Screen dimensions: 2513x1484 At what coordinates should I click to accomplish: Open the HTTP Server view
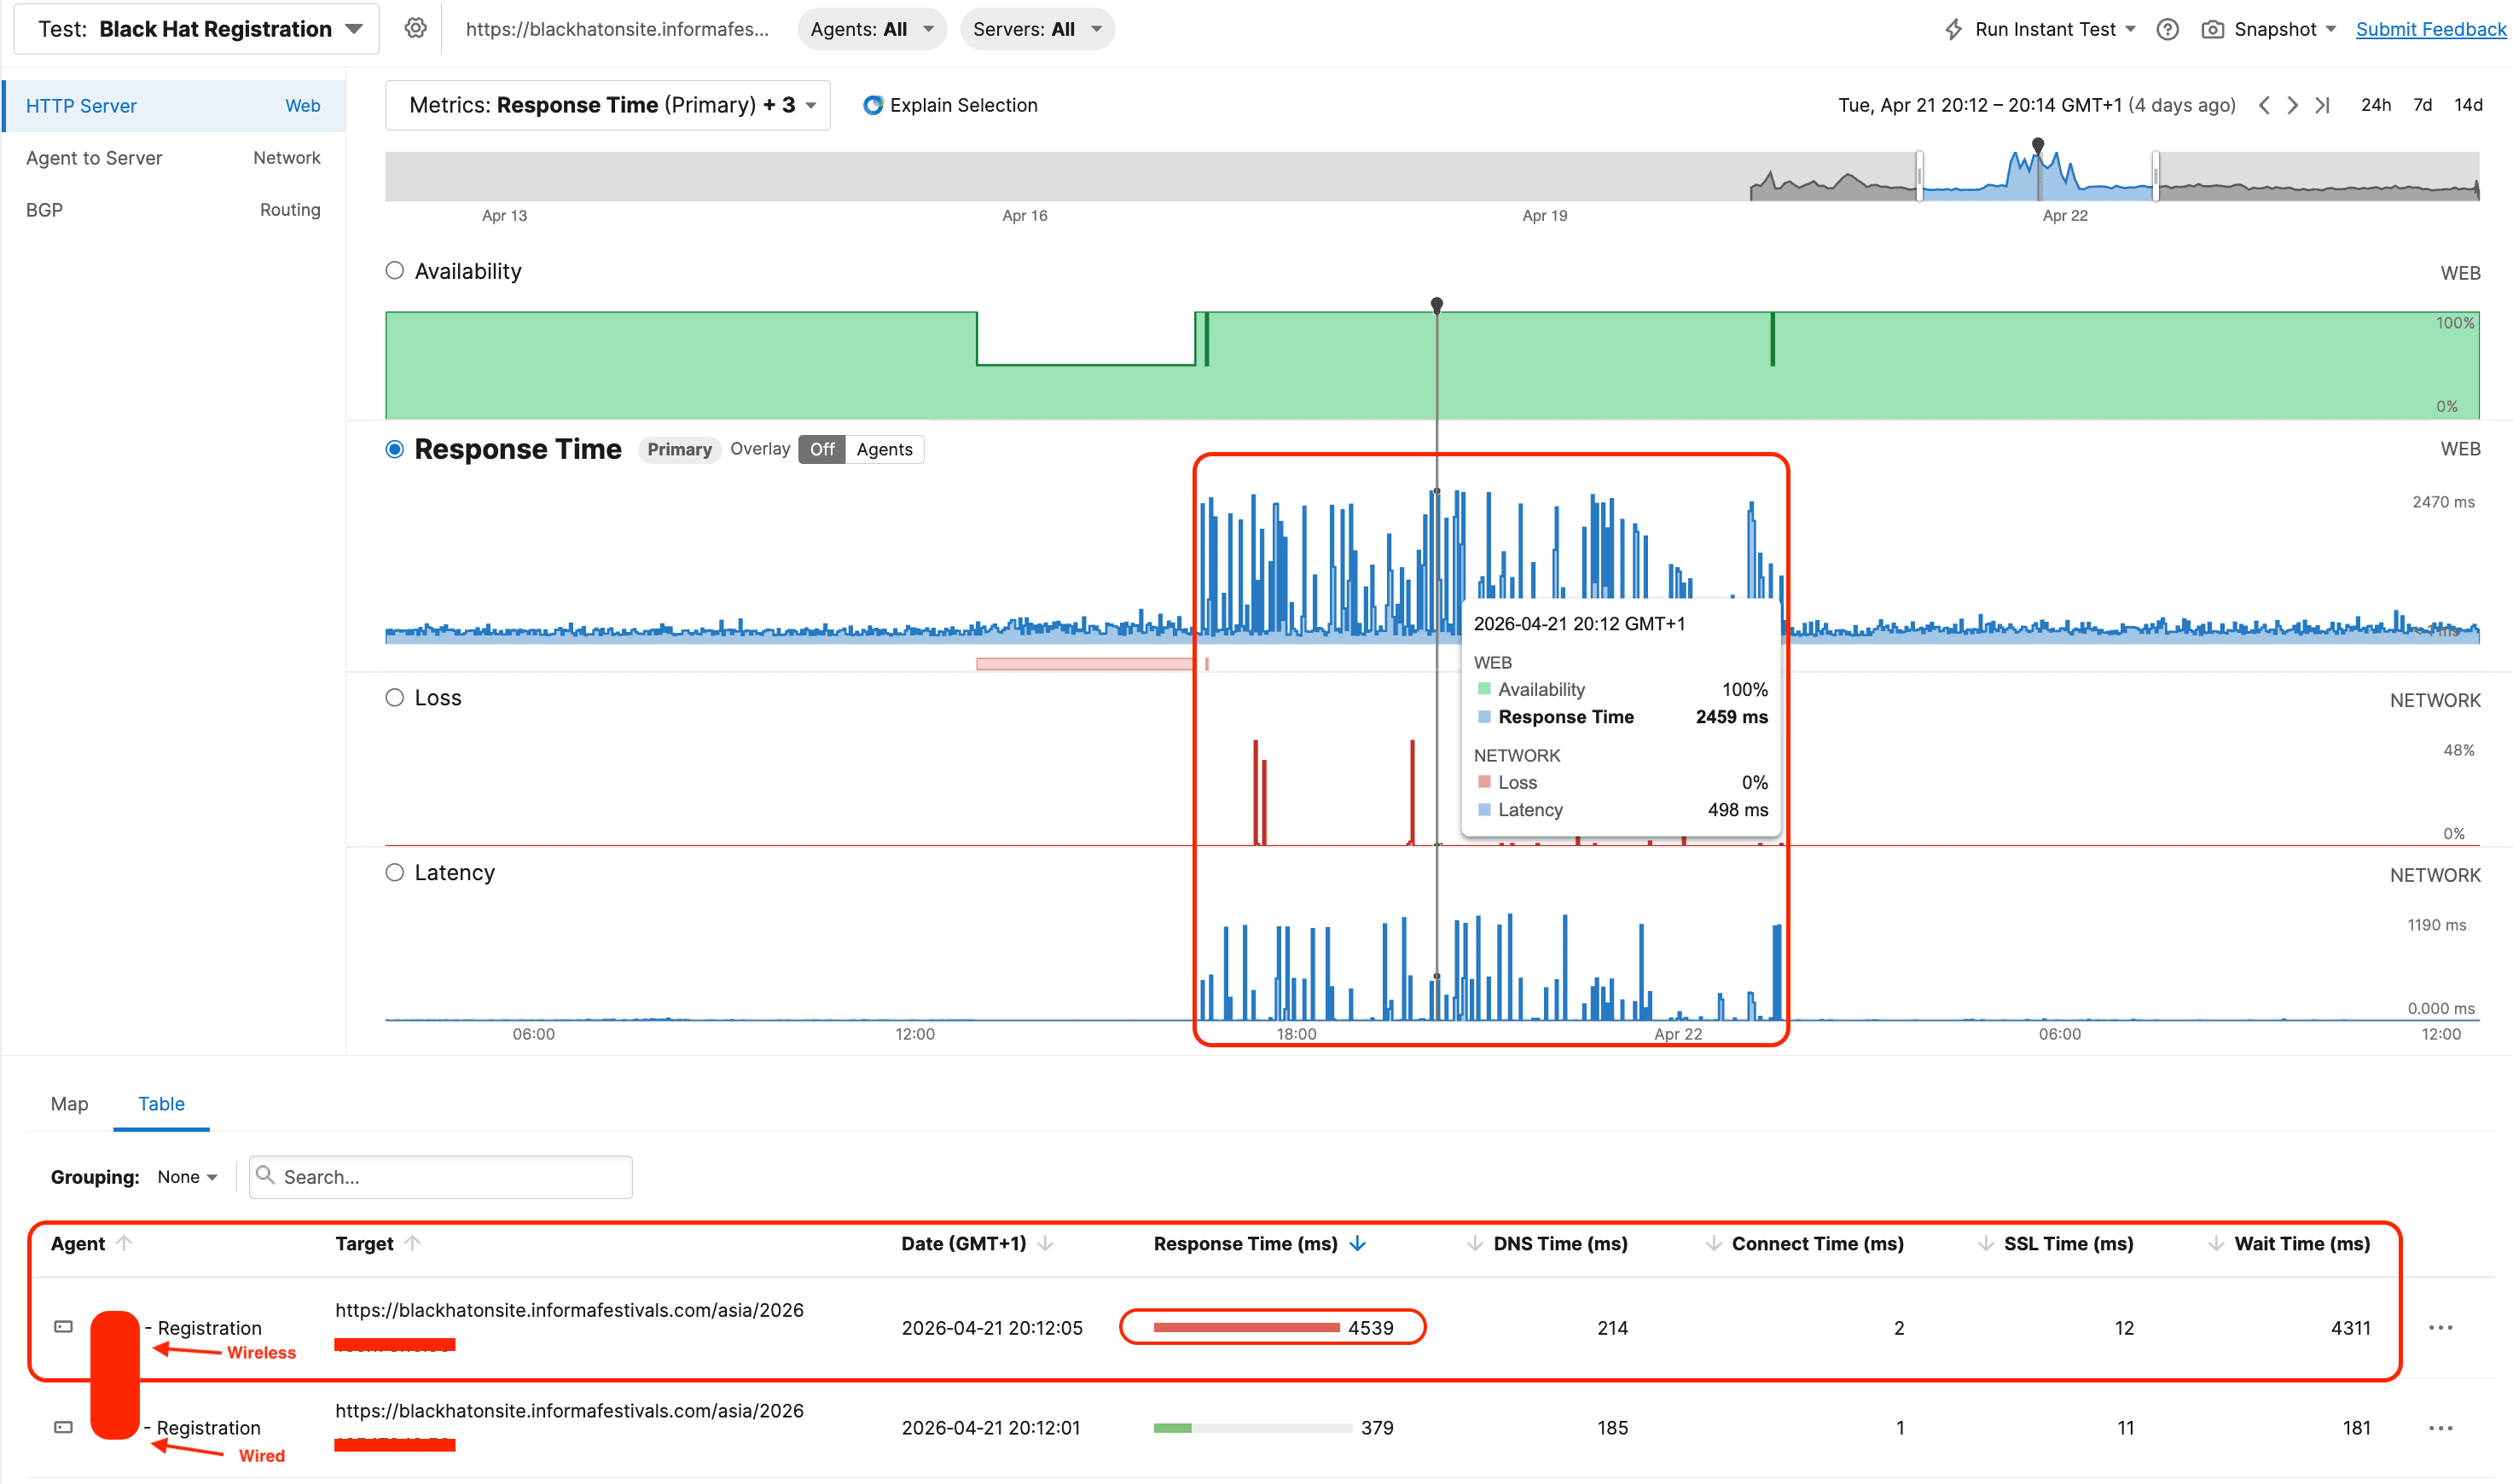click(173, 106)
